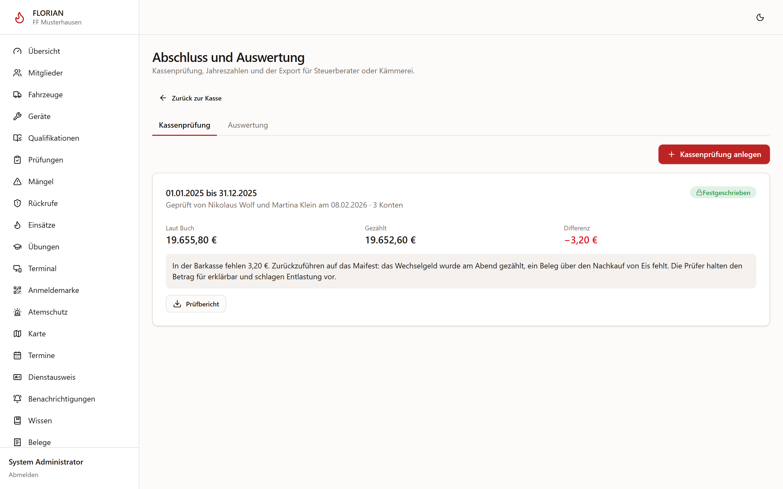This screenshot has height=489, width=783.
Task: Open Atemschutz siren icon
Action: click(x=17, y=312)
